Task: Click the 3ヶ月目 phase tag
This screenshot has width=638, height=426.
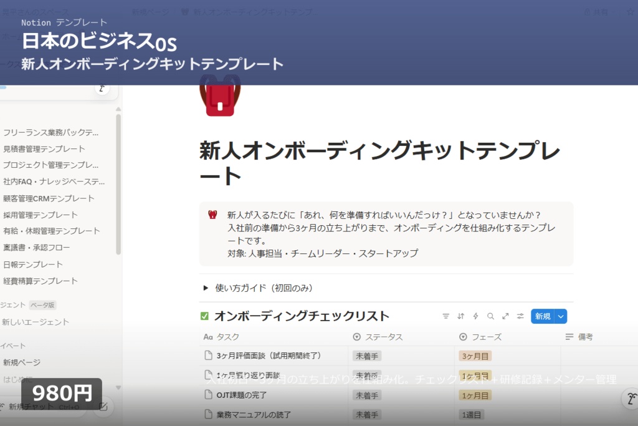Action: 476,356
